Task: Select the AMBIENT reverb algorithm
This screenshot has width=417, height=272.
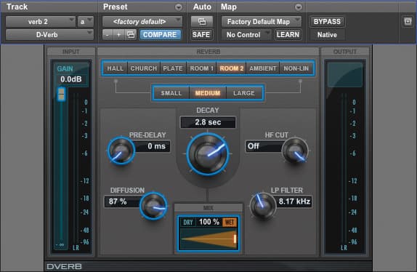Action: (x=263, y=68)
